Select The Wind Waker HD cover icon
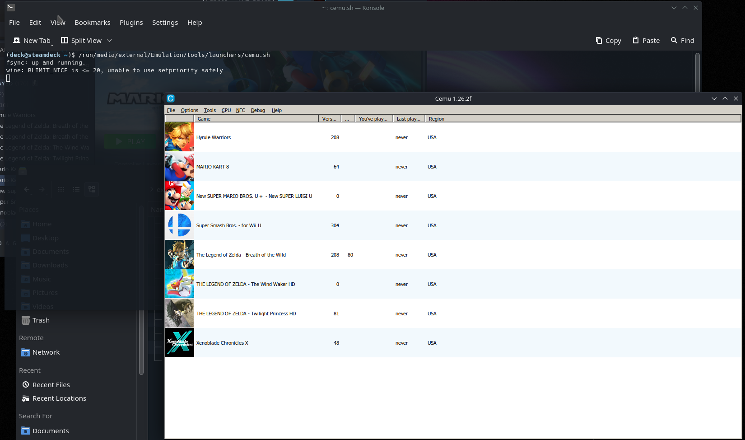 coord(180,284)
